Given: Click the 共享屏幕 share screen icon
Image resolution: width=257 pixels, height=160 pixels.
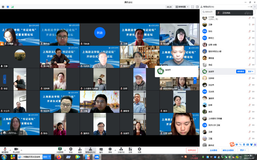Looking at the screenshot, I should [x=59, y=149].
